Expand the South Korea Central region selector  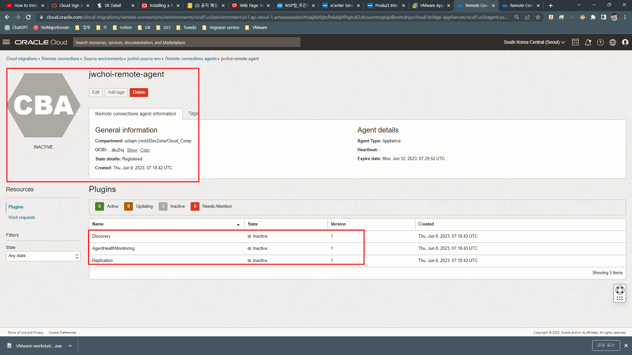point(534,42)
